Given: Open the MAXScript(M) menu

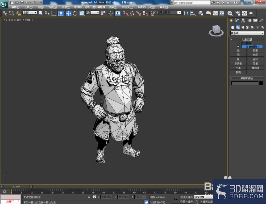Looking at the screenshot, I should point(146,7).
